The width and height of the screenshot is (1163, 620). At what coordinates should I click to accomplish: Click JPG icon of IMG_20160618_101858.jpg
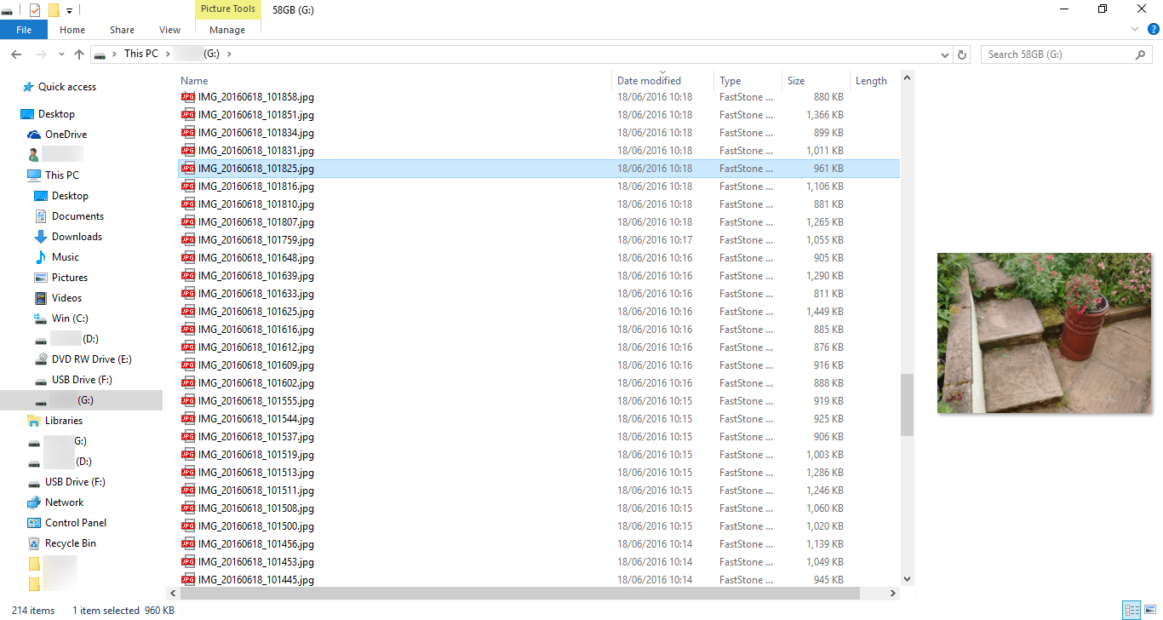point(188,97)
